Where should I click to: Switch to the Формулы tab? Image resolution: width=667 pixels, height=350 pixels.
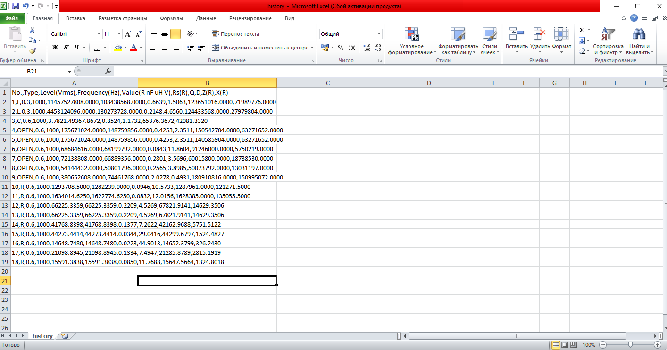pyautogui.click(x=172, y=18)
